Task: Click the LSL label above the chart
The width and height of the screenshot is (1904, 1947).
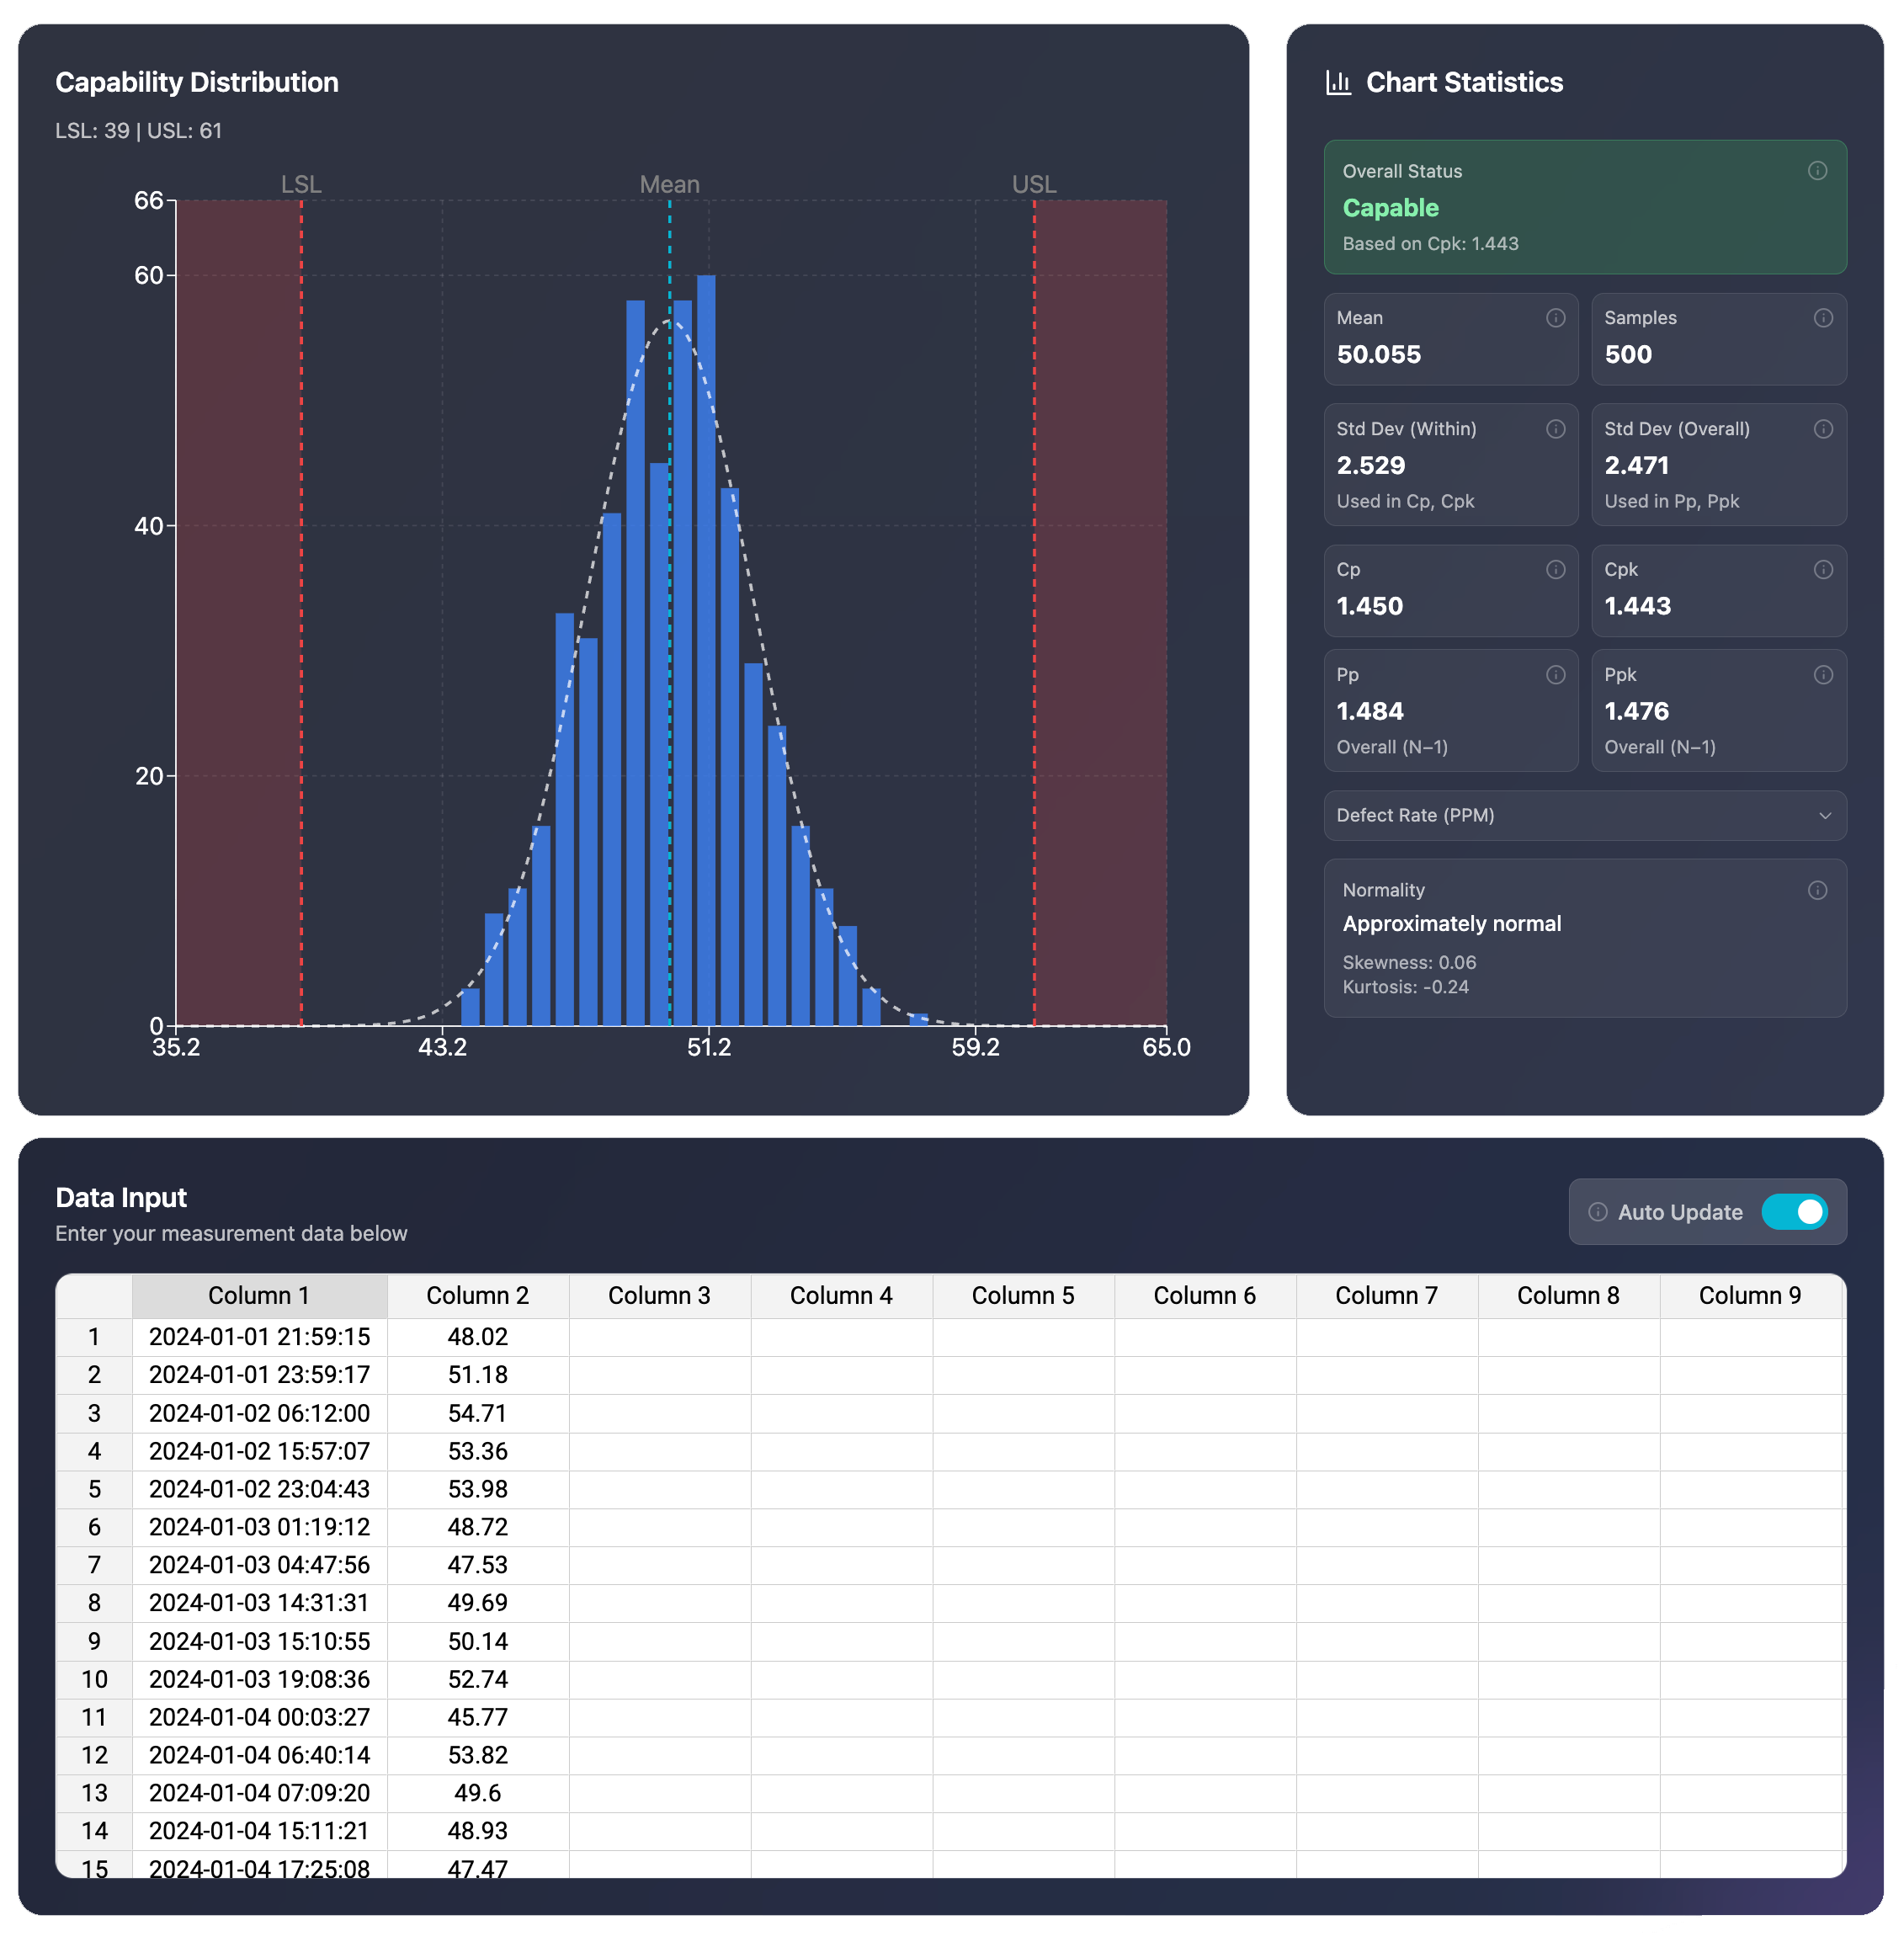Action: pos(301,184)
